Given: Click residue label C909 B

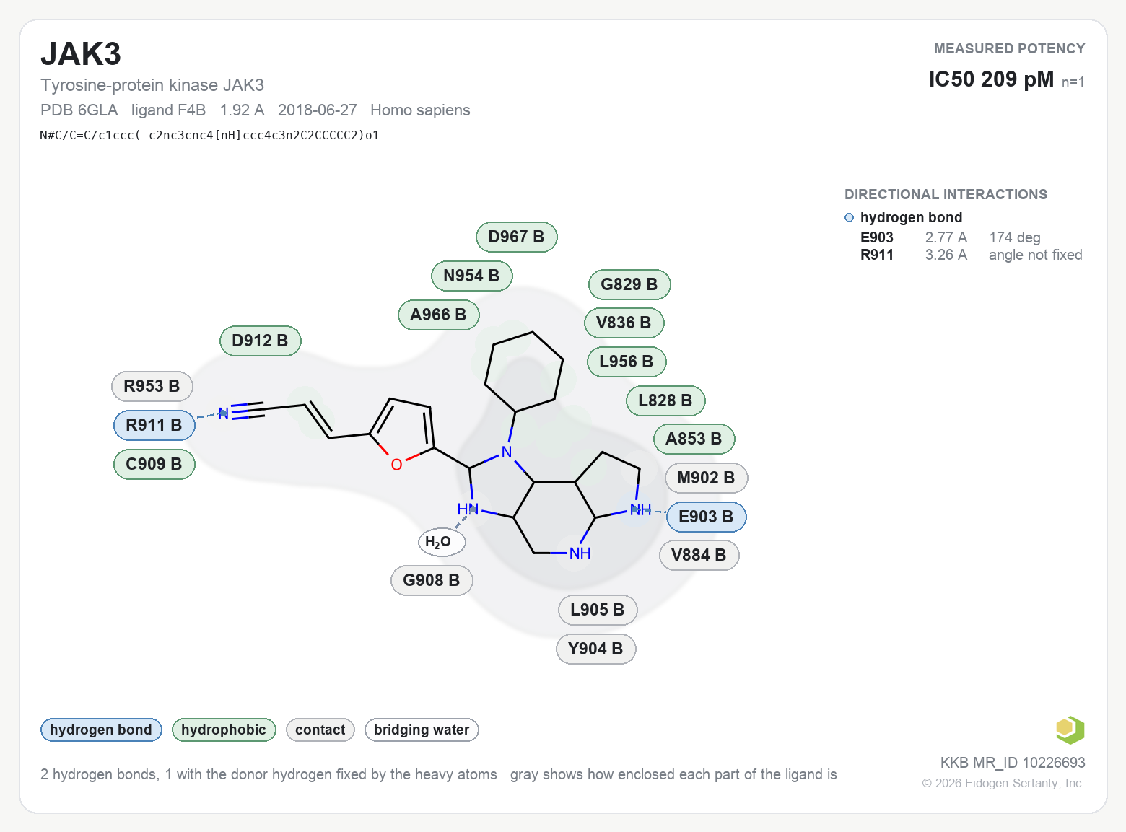Looking at the screenshot, I should [x=154, y=464].
